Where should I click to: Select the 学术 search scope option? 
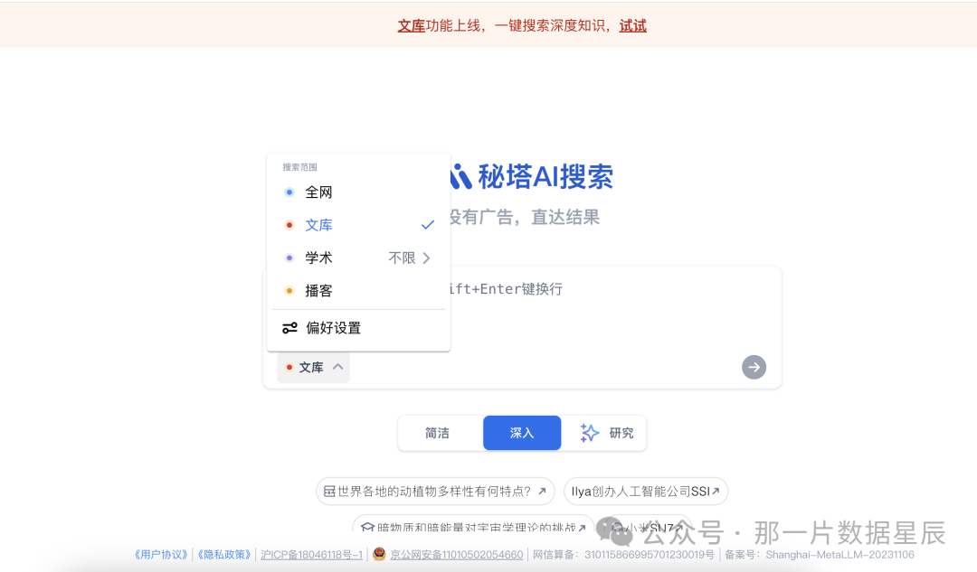click(x=318, y=258)
